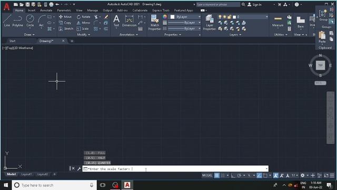Viewport: 337px width, 190px height.
Task: Click the scale factor command input
Action: (x=175, y=169)
